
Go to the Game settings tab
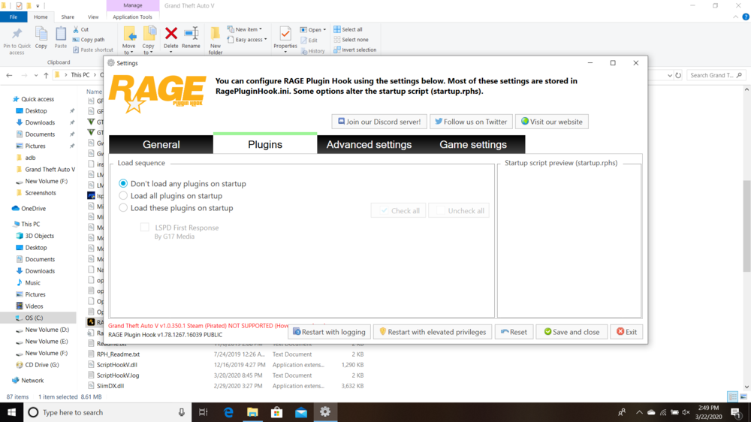tap(472, 144)
